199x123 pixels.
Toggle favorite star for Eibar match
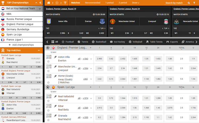click(48, 110)
